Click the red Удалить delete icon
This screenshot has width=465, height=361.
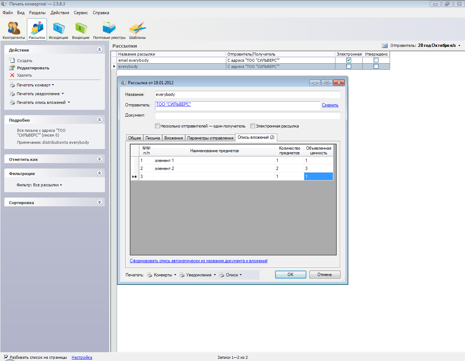point(12,75)
